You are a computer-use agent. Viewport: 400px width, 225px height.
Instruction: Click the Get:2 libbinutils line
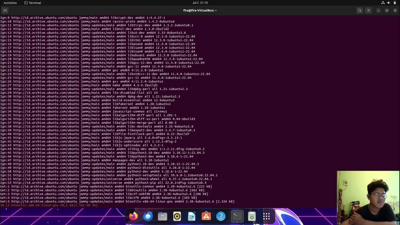coord(102,190)
